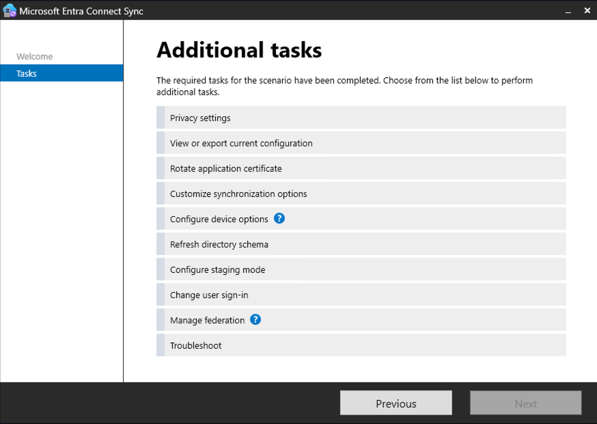Click the disabled Next button
597x424 pixels.
tap(525, 402)
